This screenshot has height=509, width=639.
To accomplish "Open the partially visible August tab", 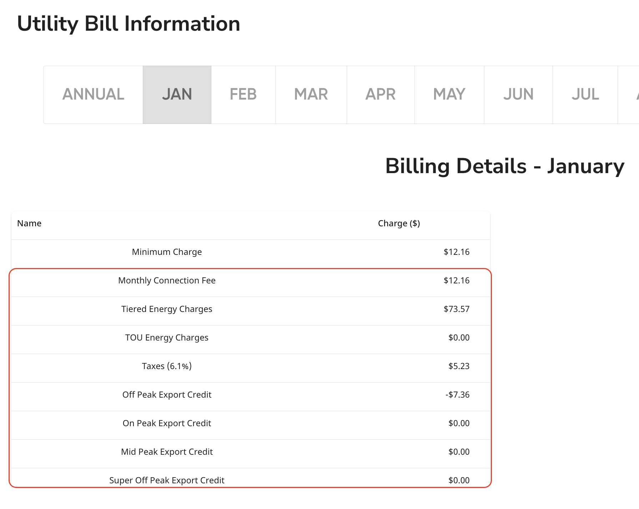I will (635, 94).
